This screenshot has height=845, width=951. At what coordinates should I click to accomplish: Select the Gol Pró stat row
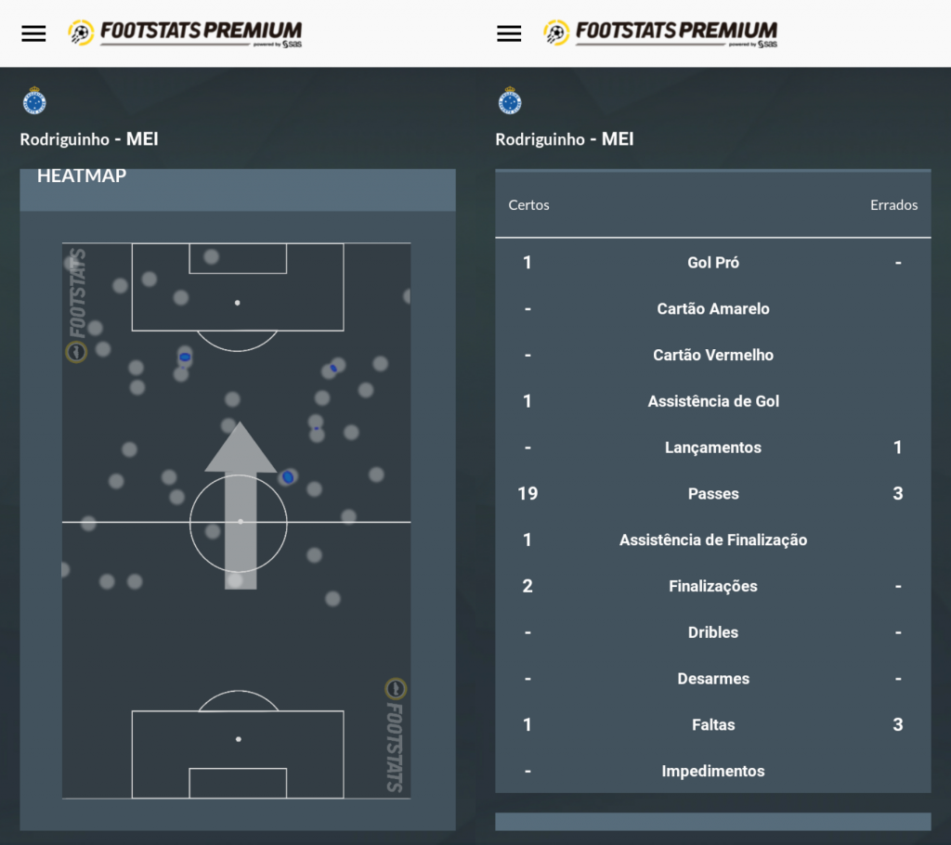(x=713, y=263)
